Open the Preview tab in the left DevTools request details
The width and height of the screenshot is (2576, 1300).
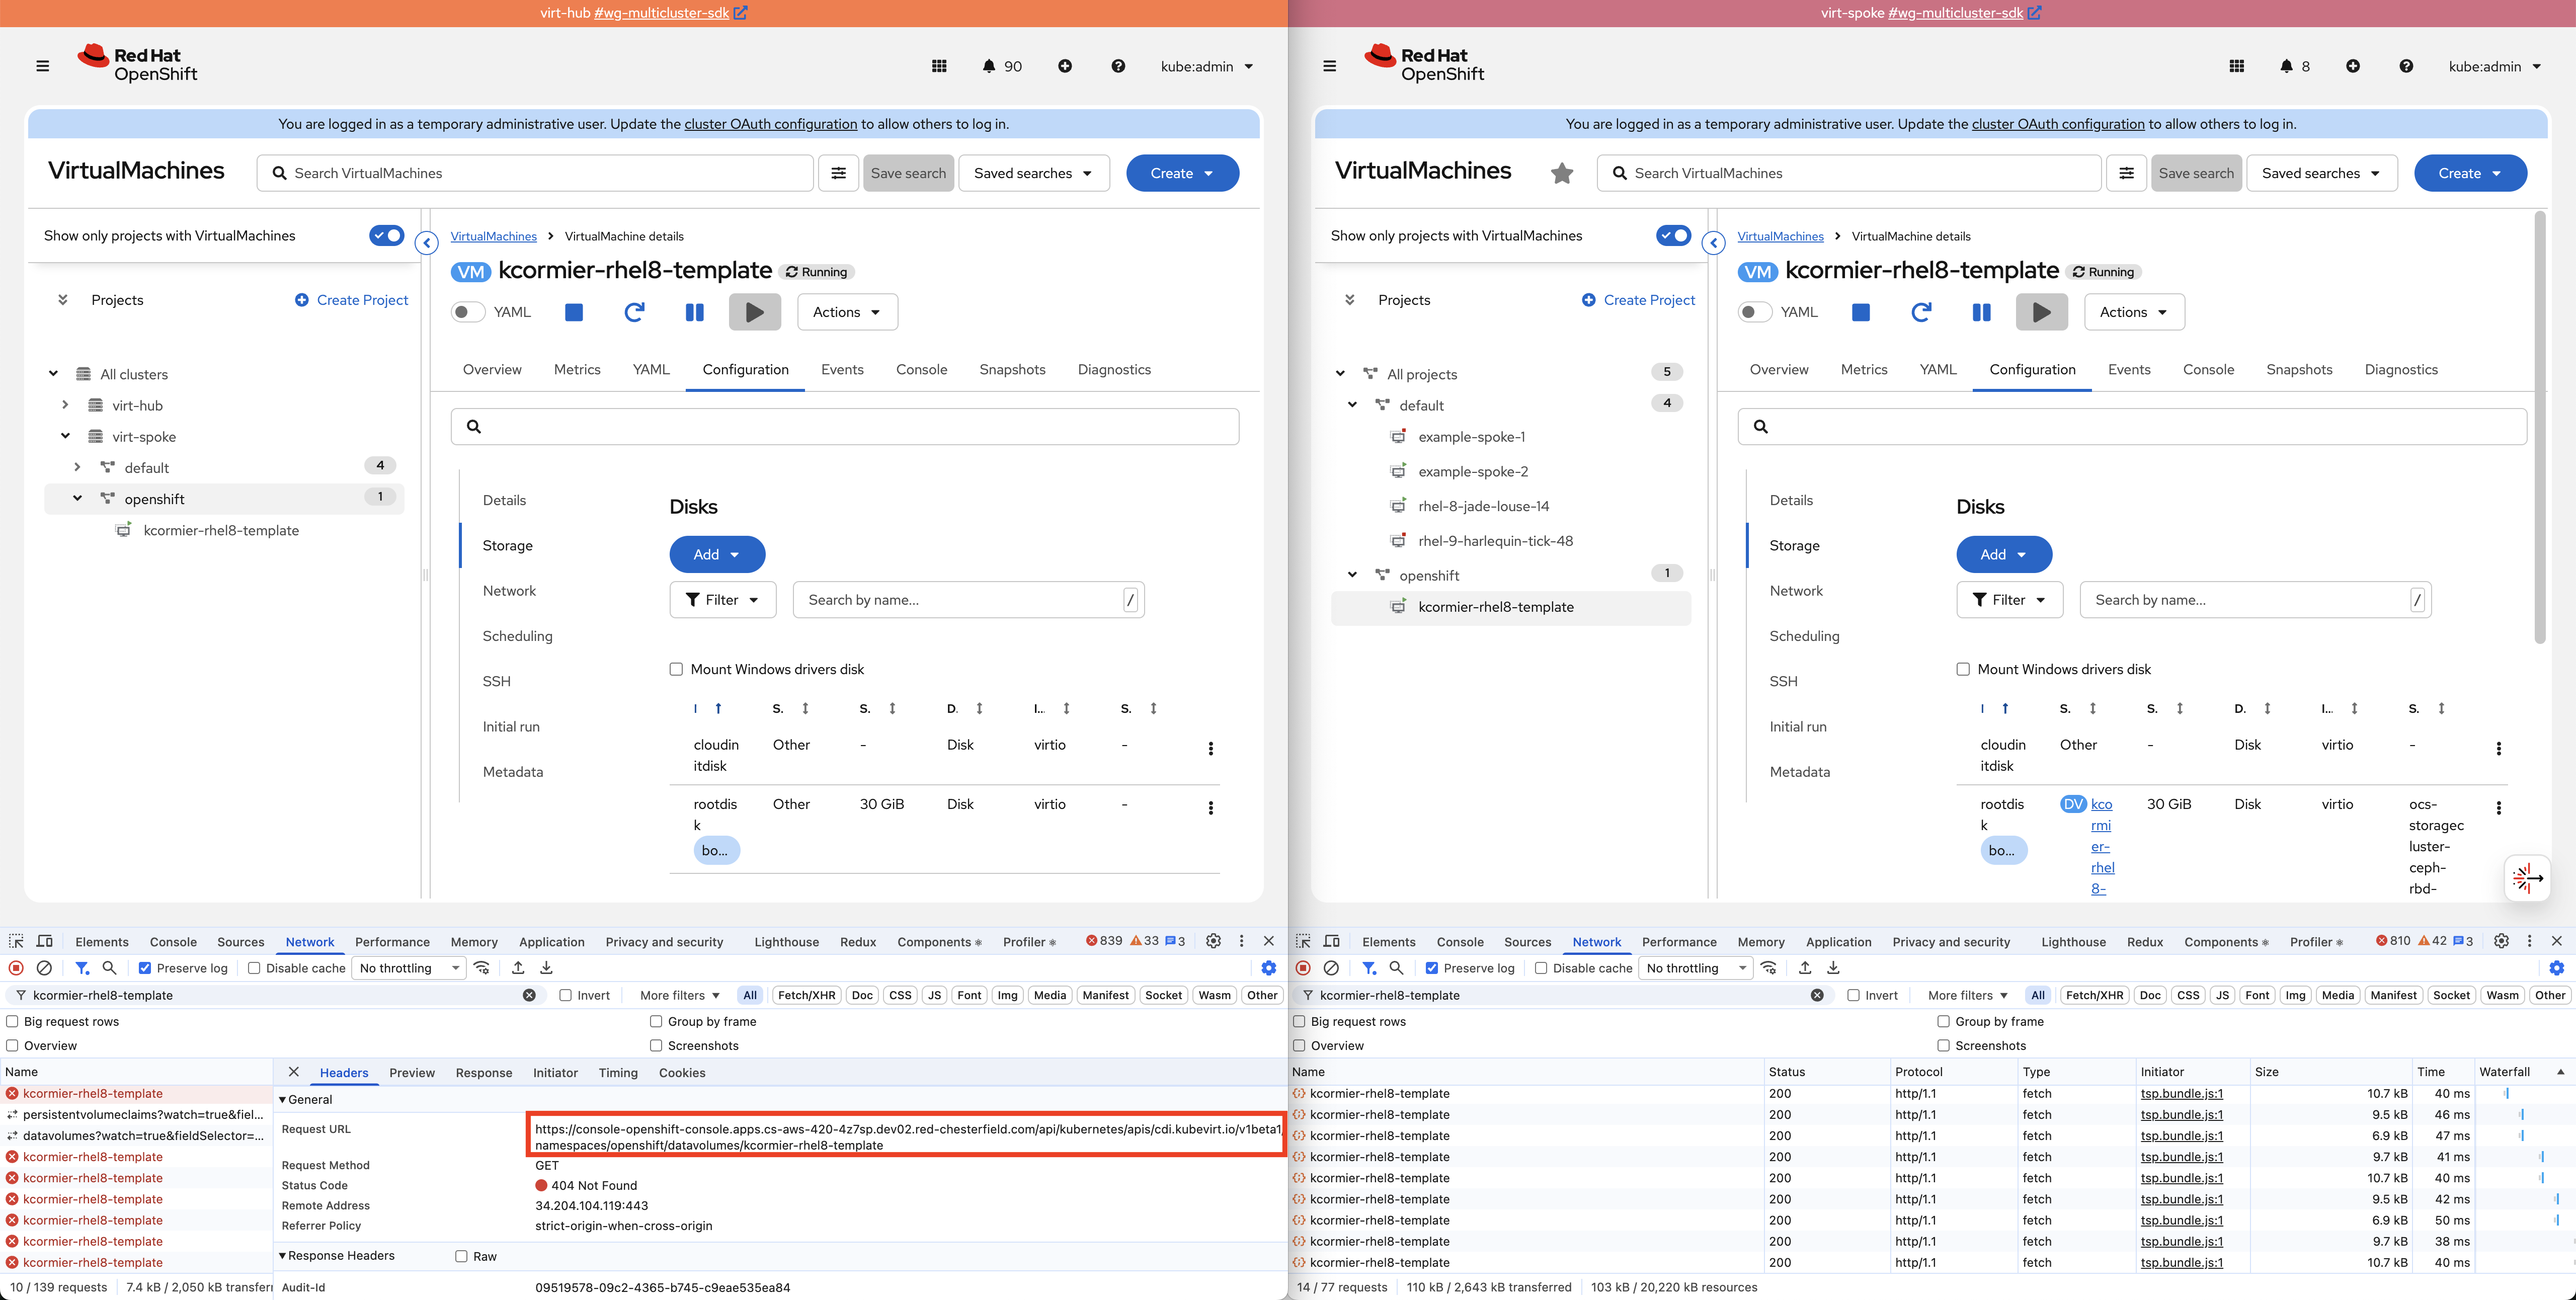411,1072
